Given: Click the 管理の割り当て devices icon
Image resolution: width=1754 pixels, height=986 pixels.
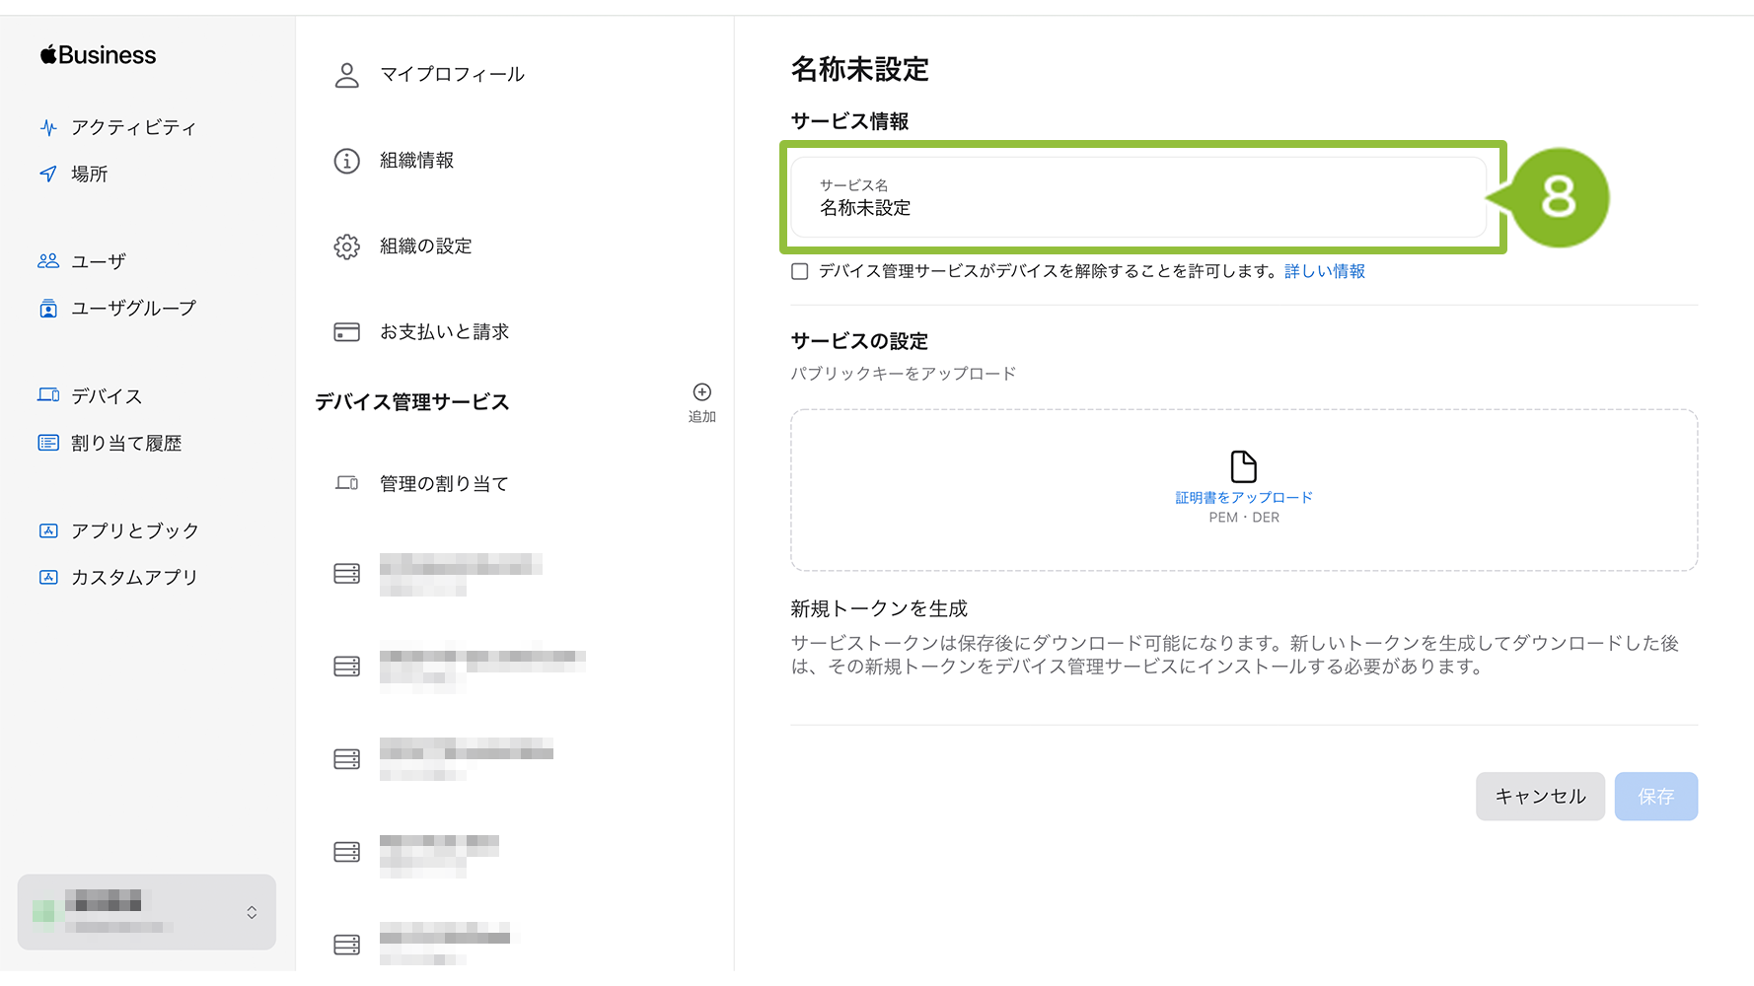Looking at the screenshot, I should [346, 483].
